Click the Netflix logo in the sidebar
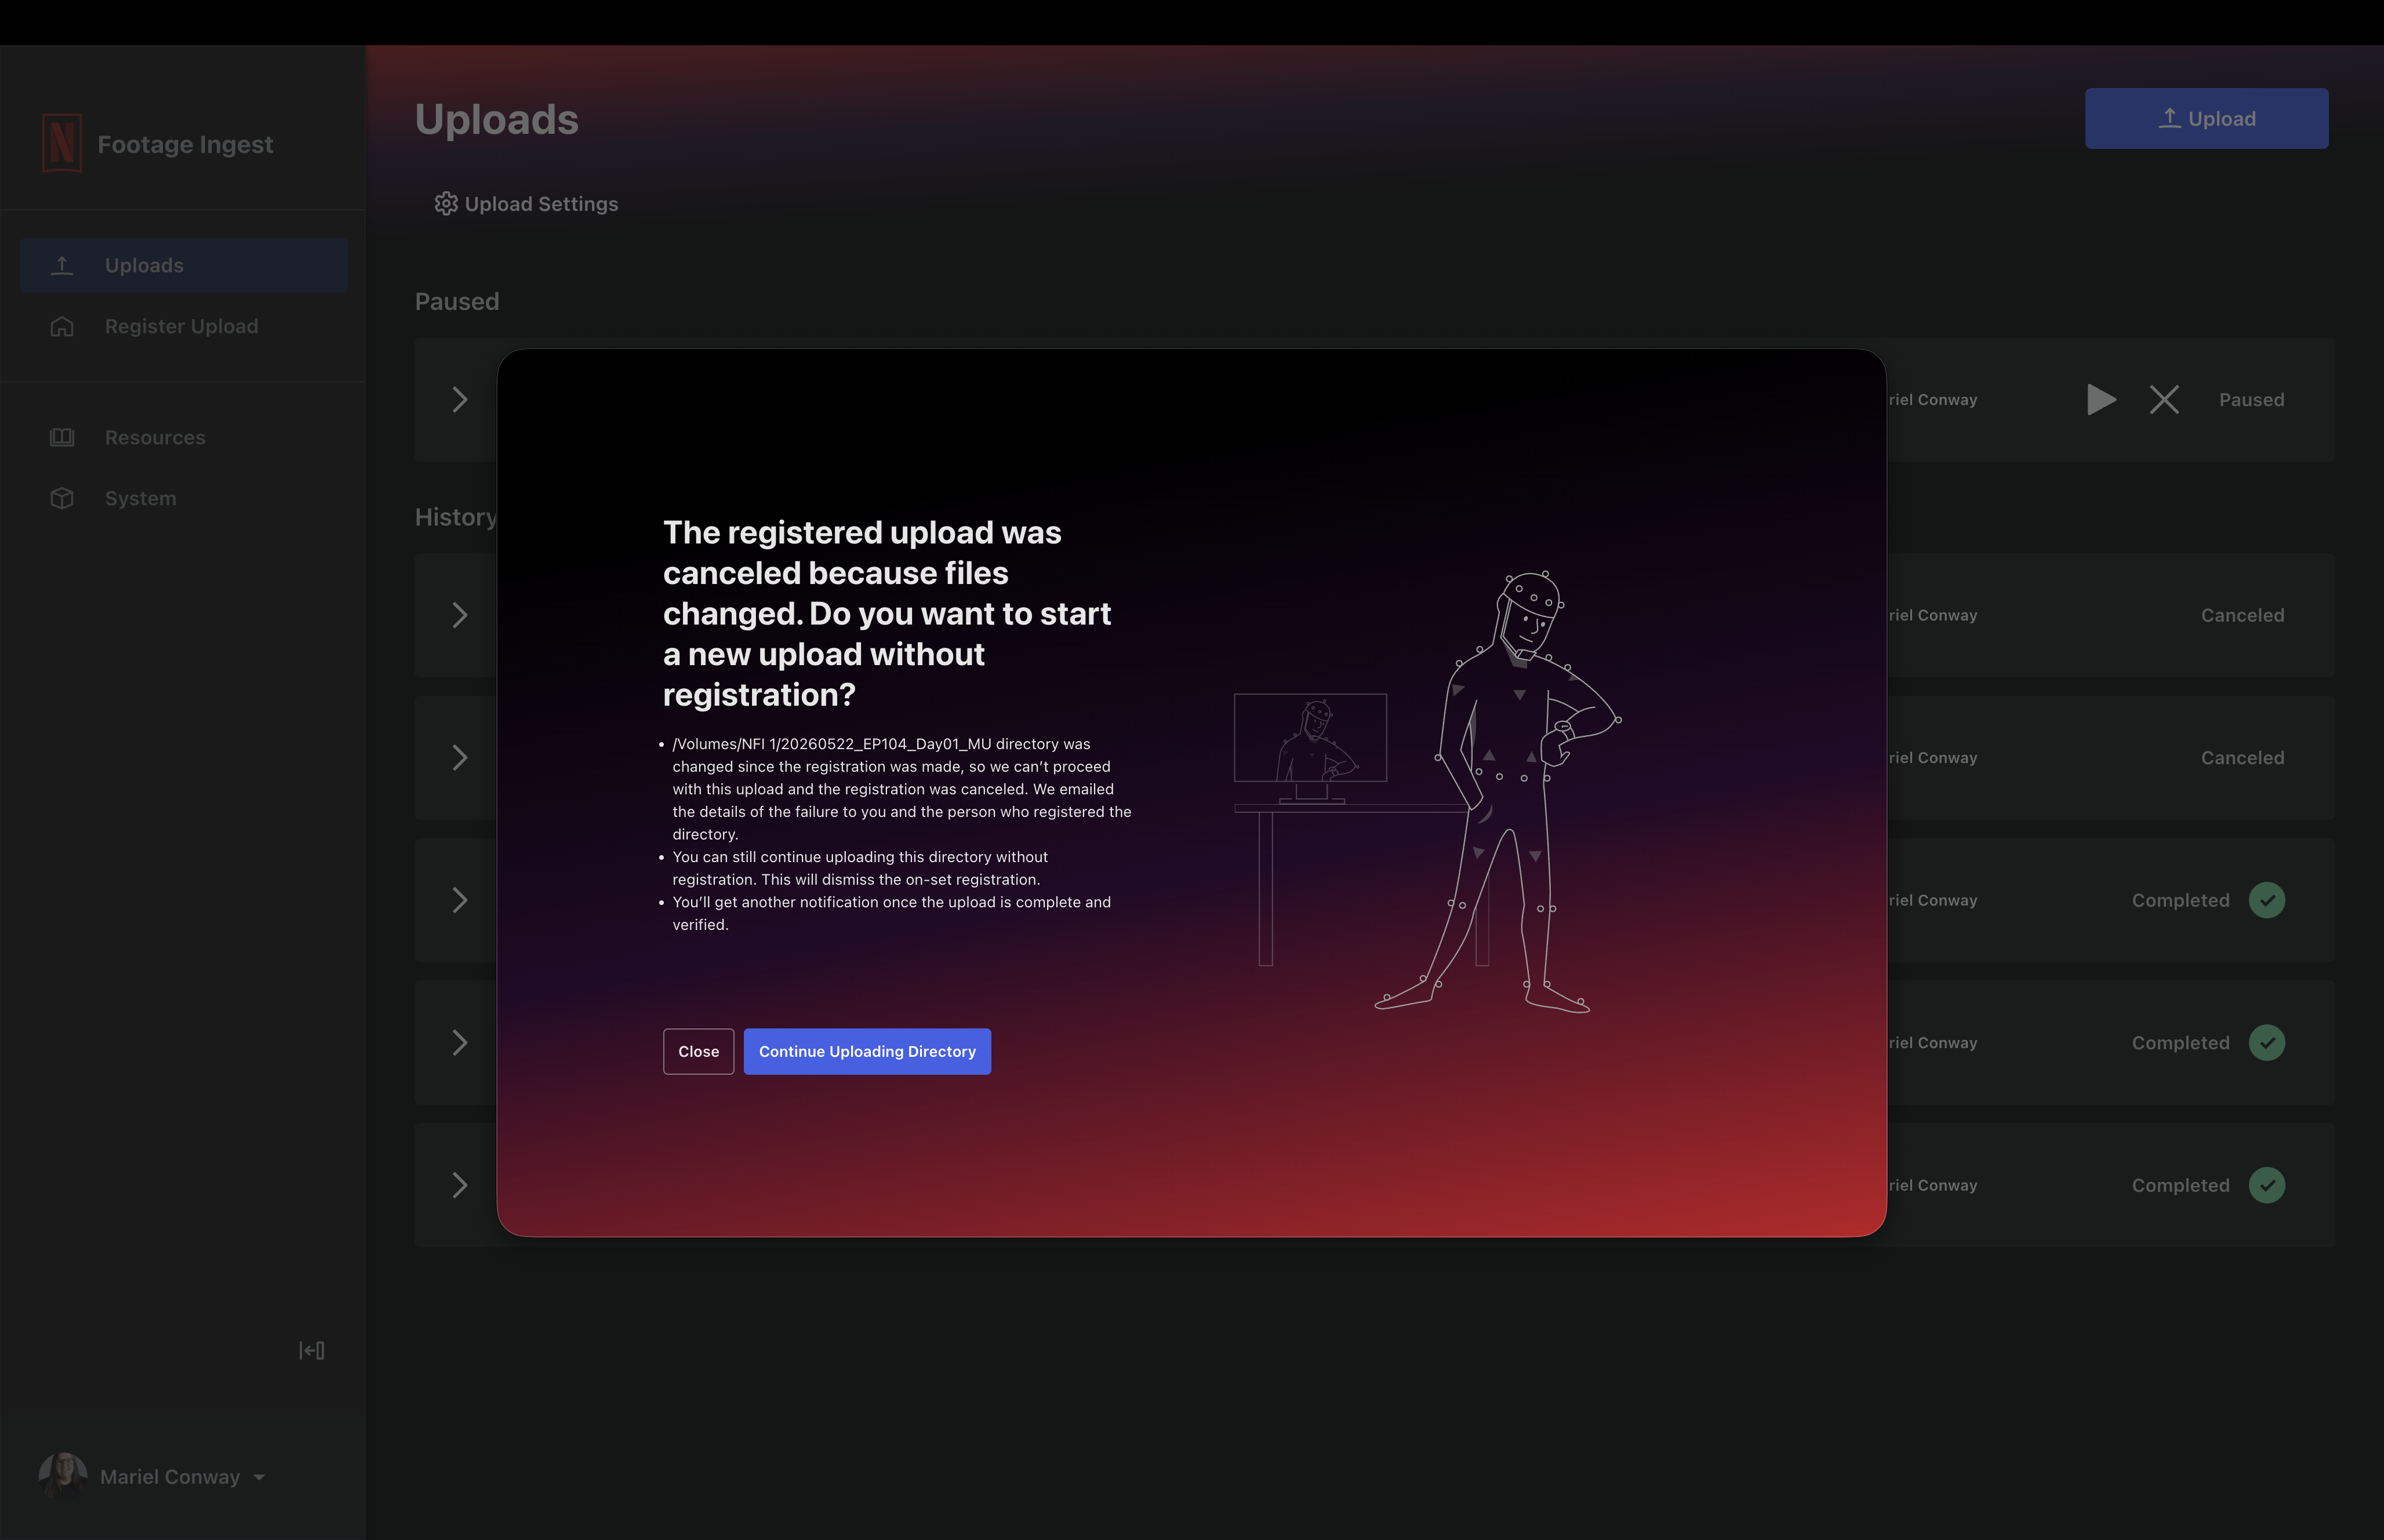This screenshot has height=1540, width=2384. [61, 143]
